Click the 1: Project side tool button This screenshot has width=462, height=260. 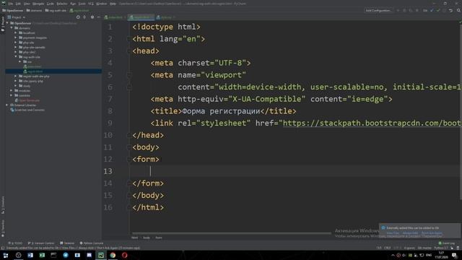pyautogui.click(x=3, y=24)
